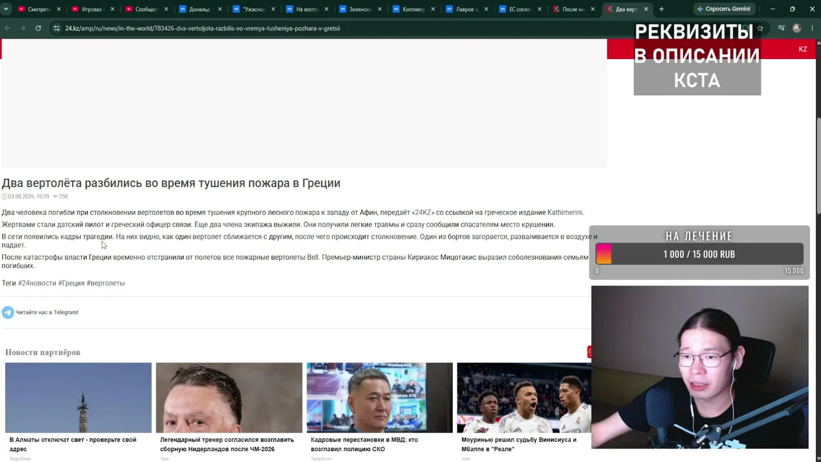Open the Mourinho article thumbnail
This screenshot has width=821, height=462.
pyautogui.click(x=524, y=398)
